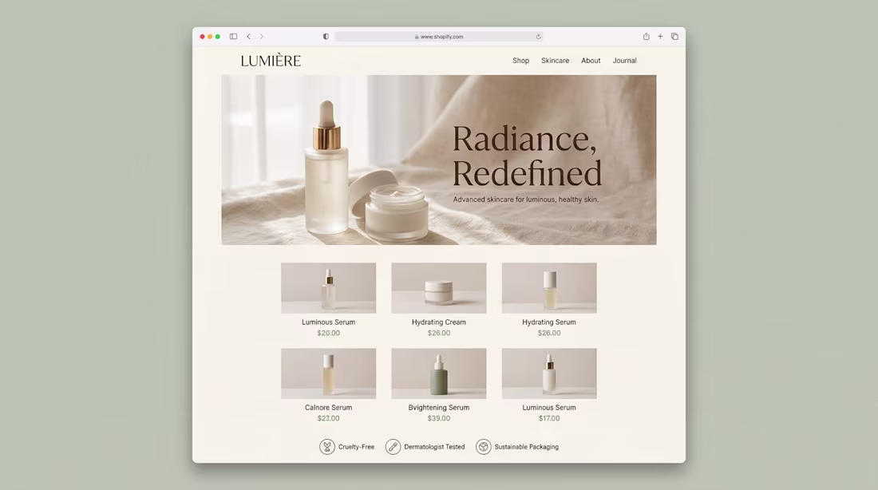The image size is (878, 490).
Task: Focus the www.shopify.com address bar
Action: [439, 37]
